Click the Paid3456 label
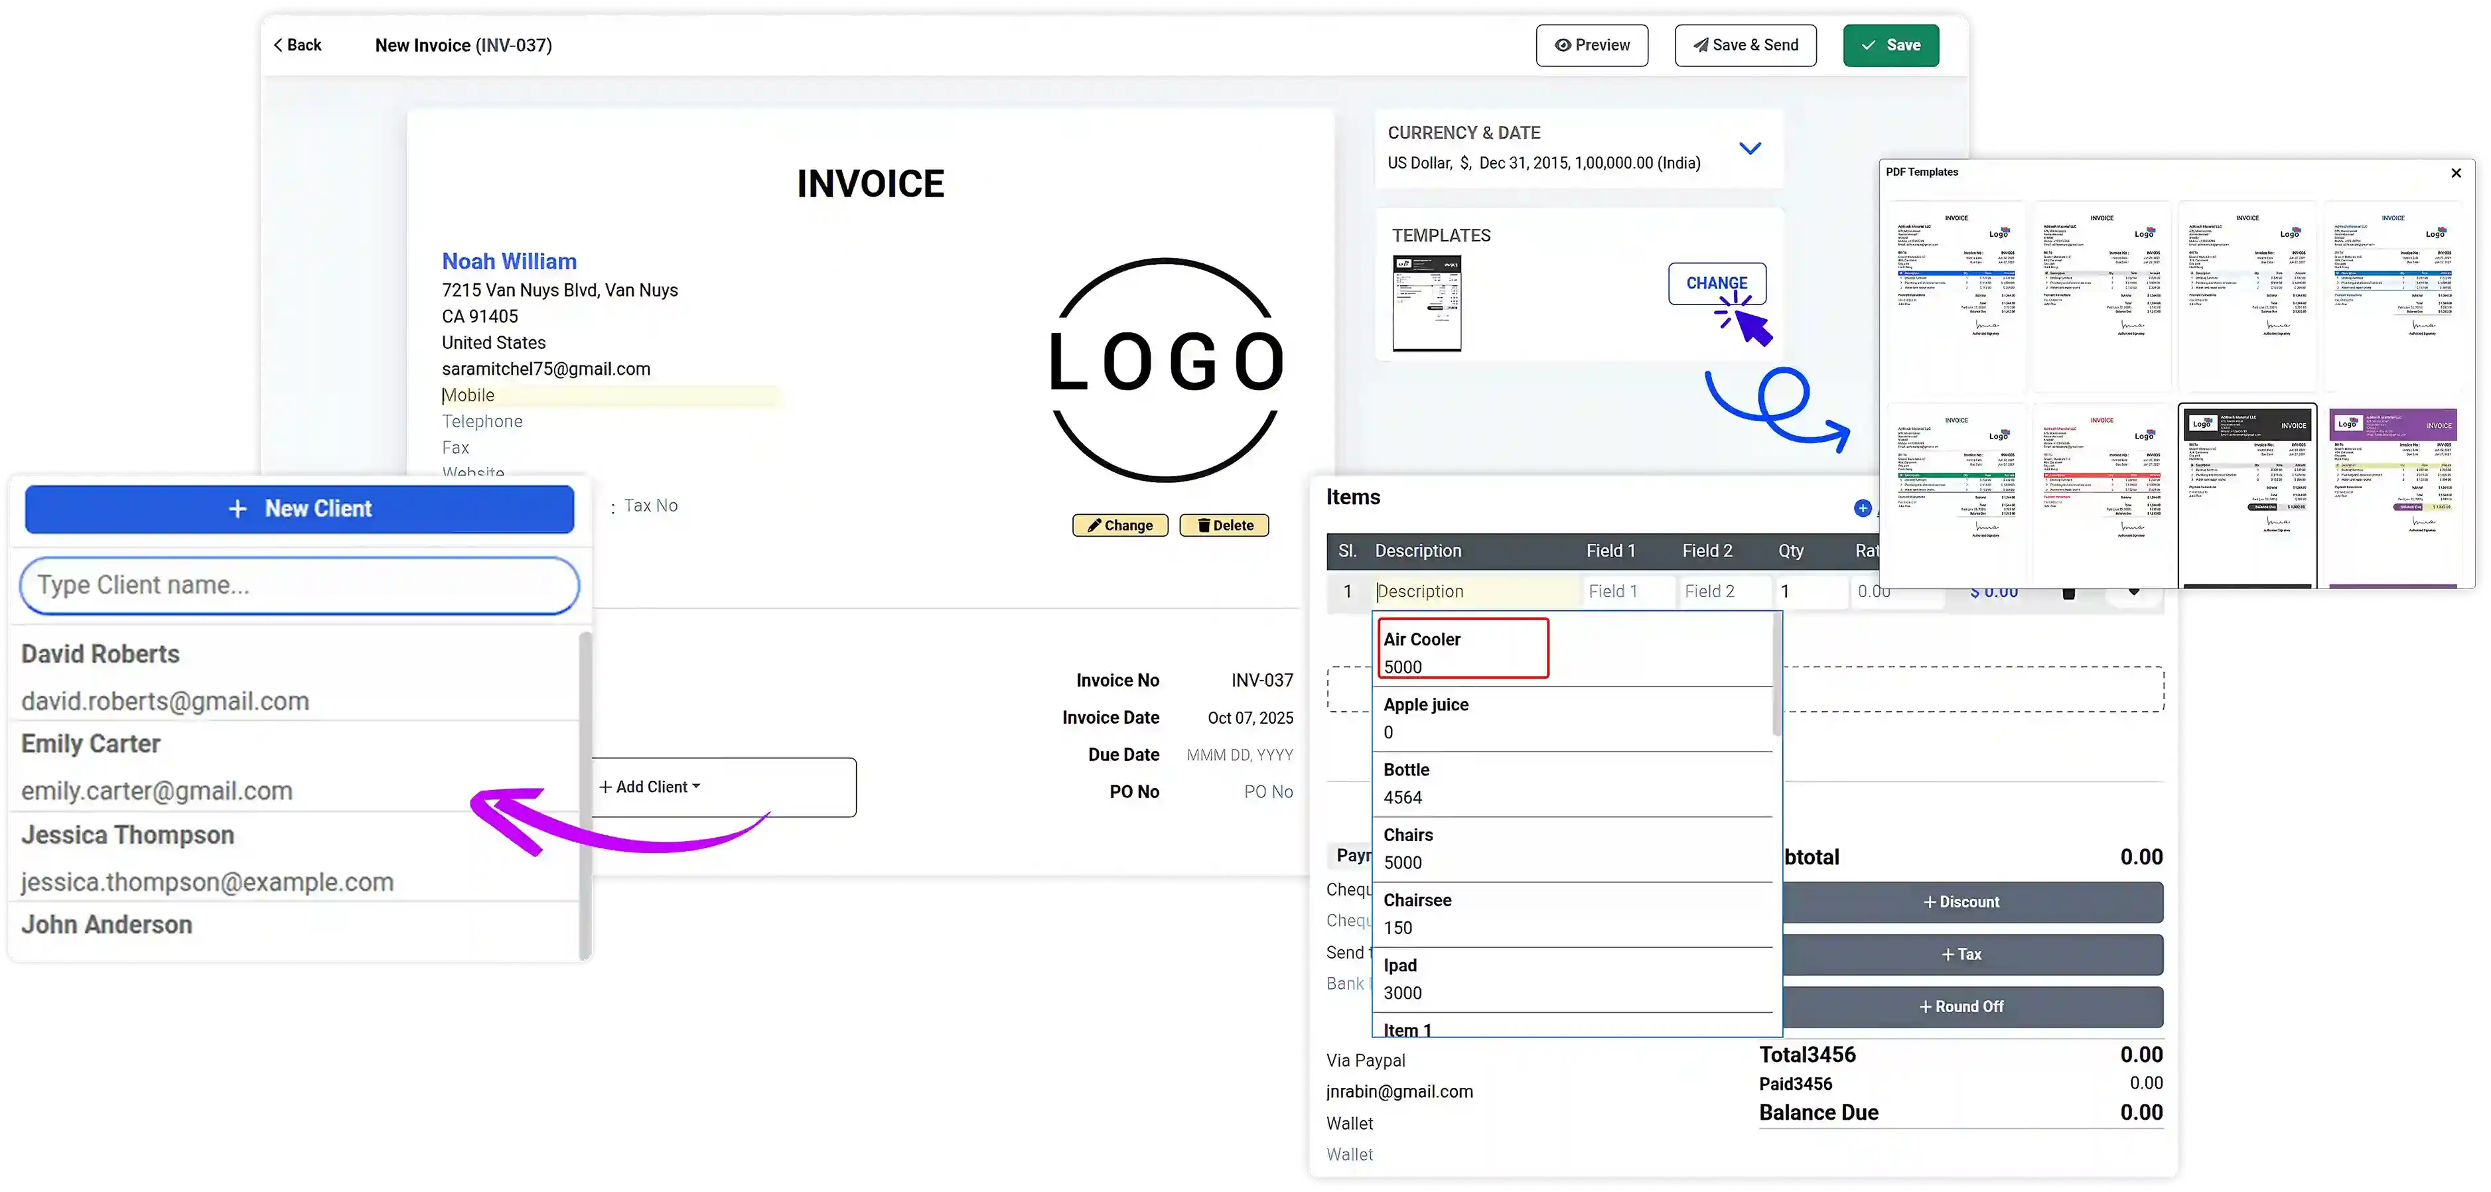 pos(1795,1084)
